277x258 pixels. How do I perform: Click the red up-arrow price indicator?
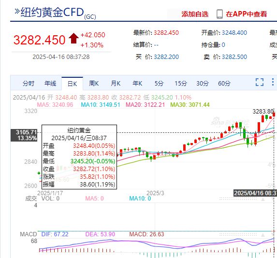pyautogui.click(x=73, y=38)
